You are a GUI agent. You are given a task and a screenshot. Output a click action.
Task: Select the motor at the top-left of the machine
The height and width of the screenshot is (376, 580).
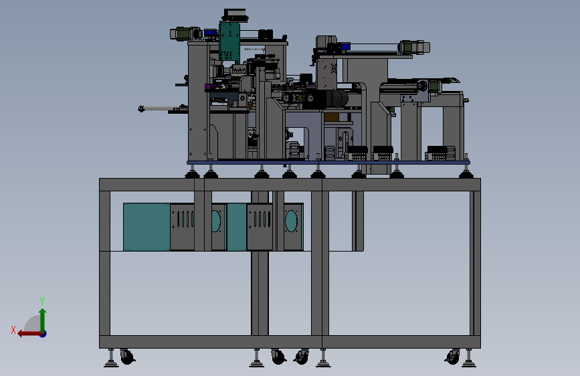[x=186, y=34]
